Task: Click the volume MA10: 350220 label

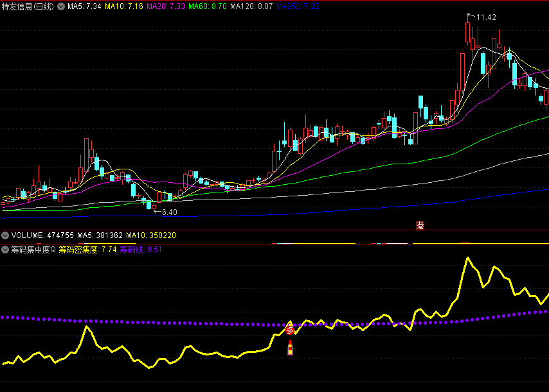Action: pos(151,235)
